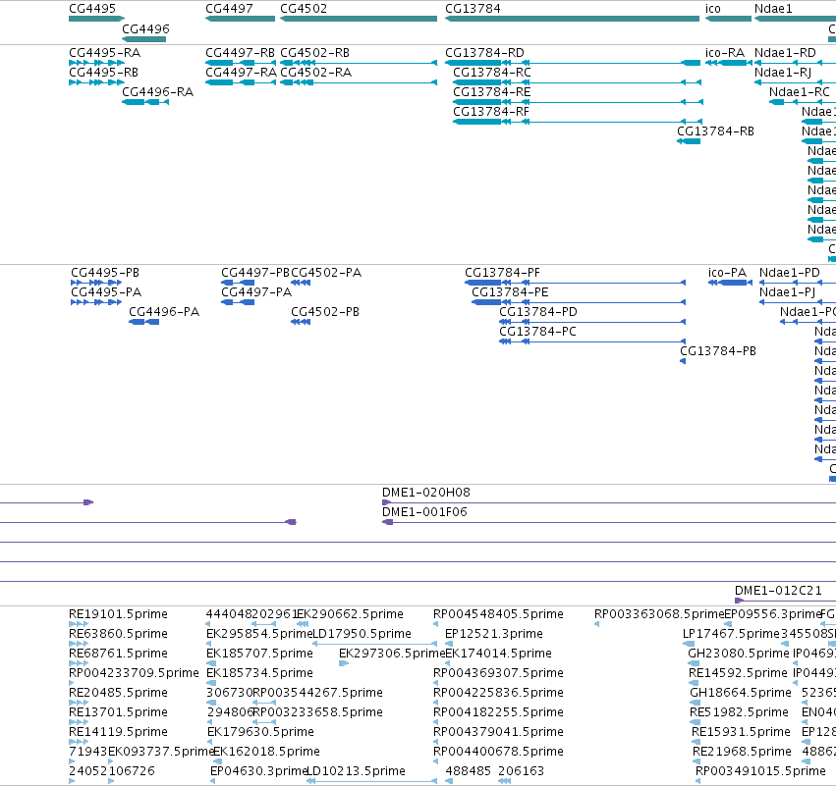Screen dimensions: 836x786
Task: Click EST label EP12521.3prime
Action: tap(494, 634)
